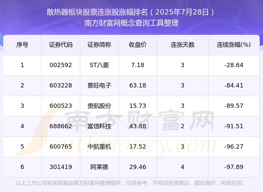Select stock name 阿莱德

pyautogui.click(x=99, y=167)
